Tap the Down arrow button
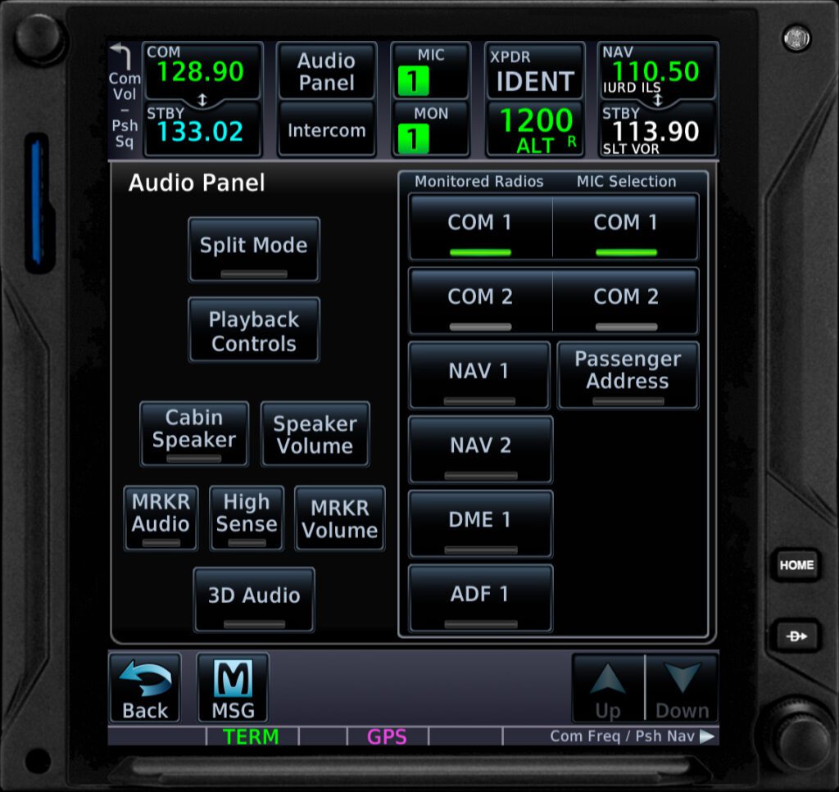Image resolution: width=839 pixels, height=792 pixels. point(682,688)
